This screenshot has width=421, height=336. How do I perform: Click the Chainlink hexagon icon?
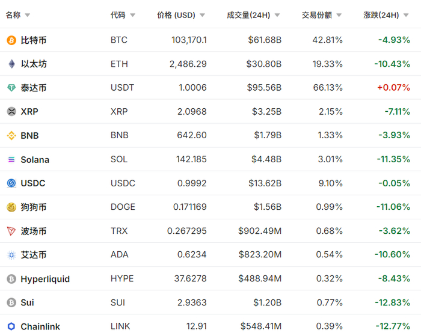point(11,326)
